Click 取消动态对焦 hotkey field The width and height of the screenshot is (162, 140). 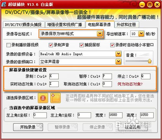point(107,84)
